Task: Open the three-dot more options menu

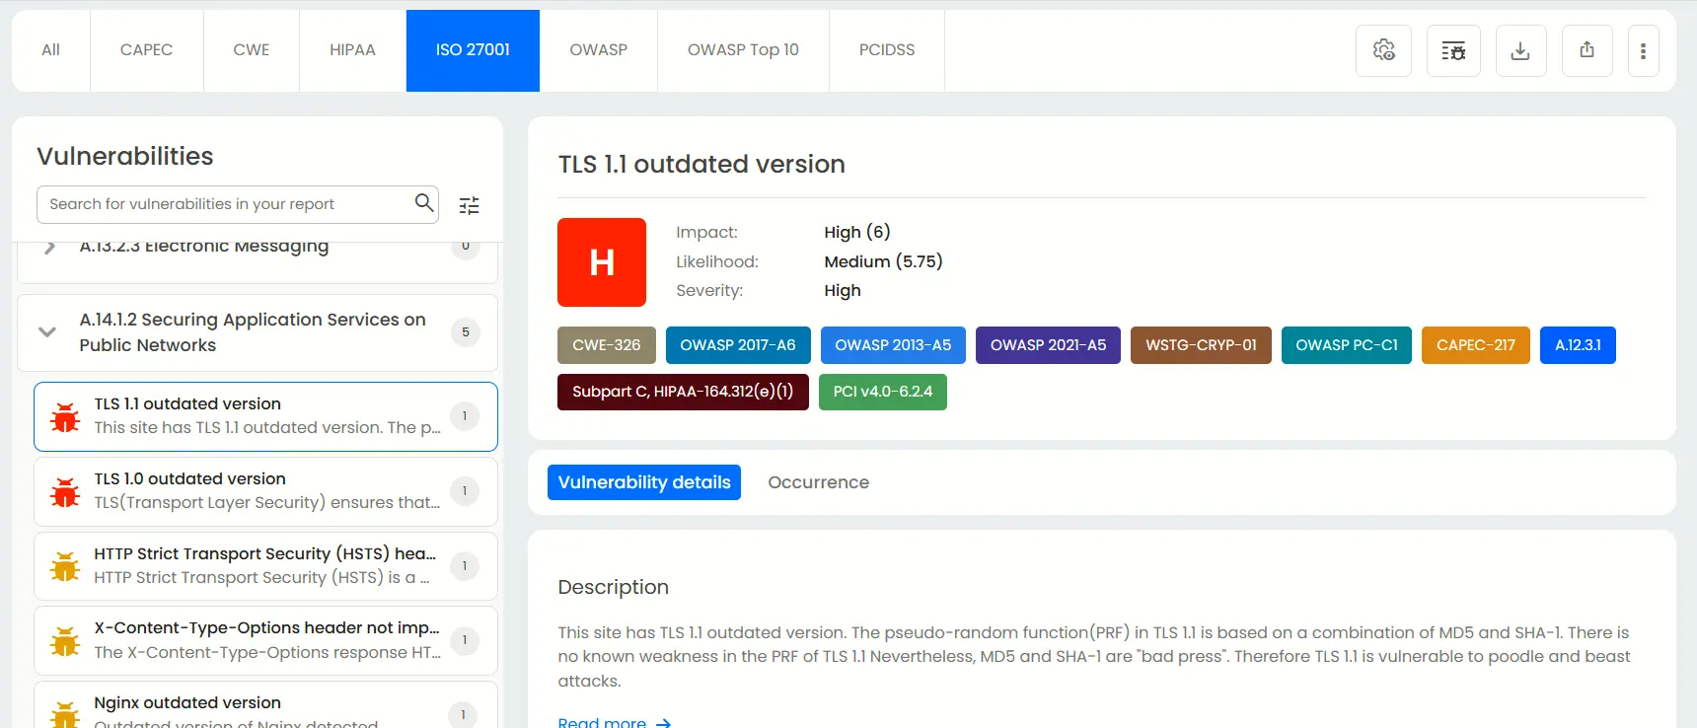Action: click(x=1643, y=50)
